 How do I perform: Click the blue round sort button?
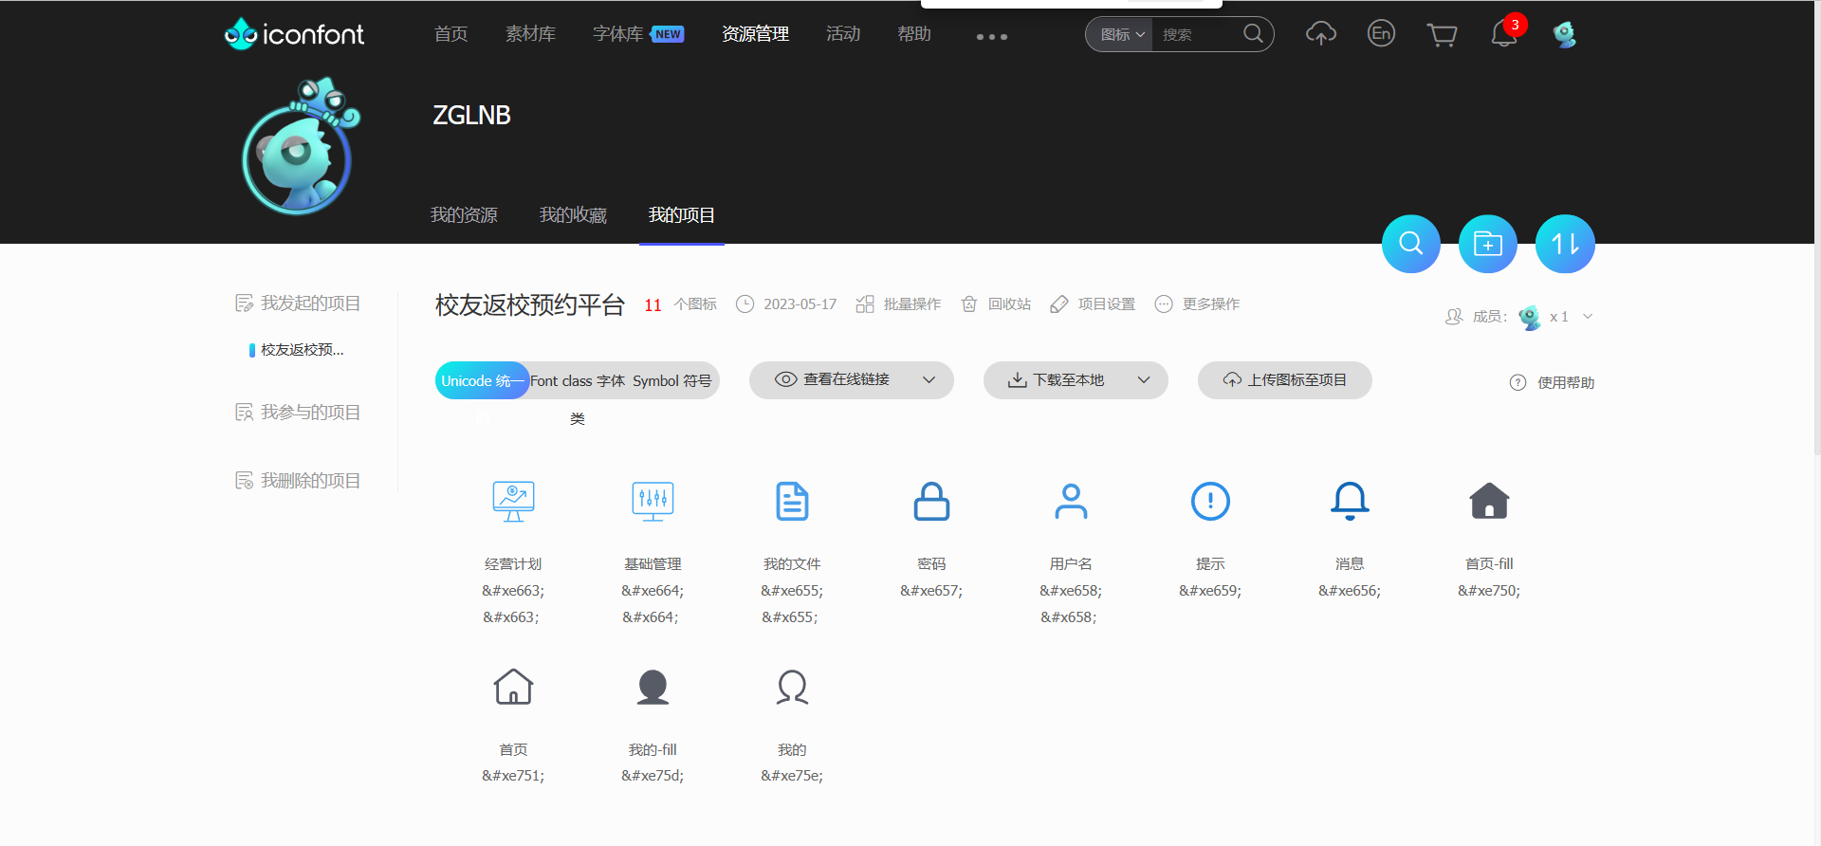(1564, 244)
